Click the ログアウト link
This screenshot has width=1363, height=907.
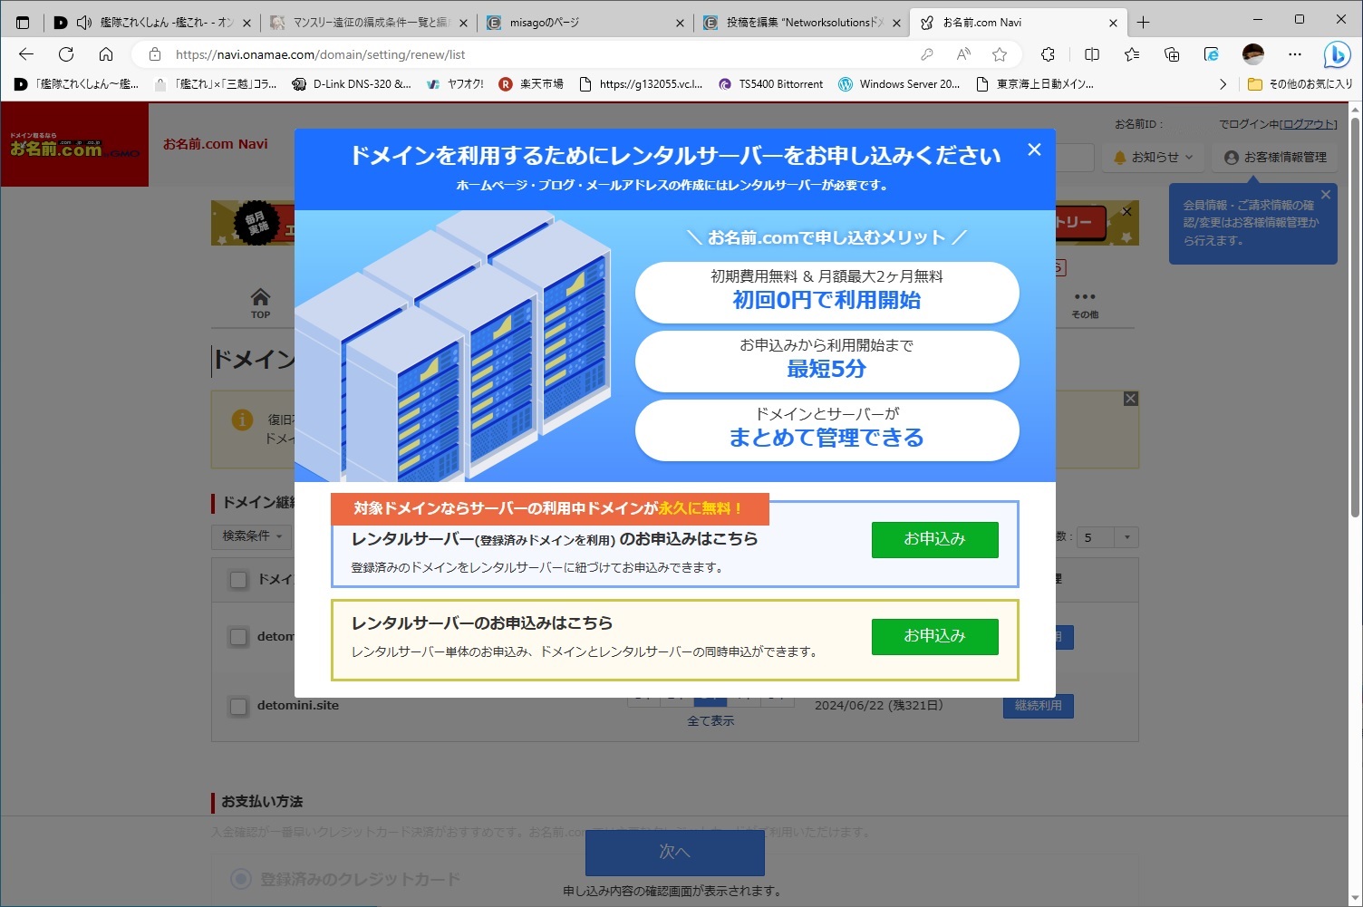click(1309, 124)
